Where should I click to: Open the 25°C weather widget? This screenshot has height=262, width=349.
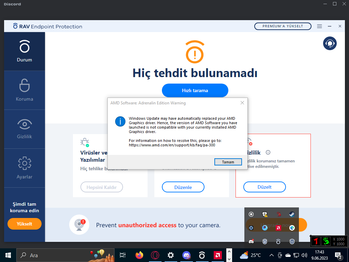pos(251,255)
